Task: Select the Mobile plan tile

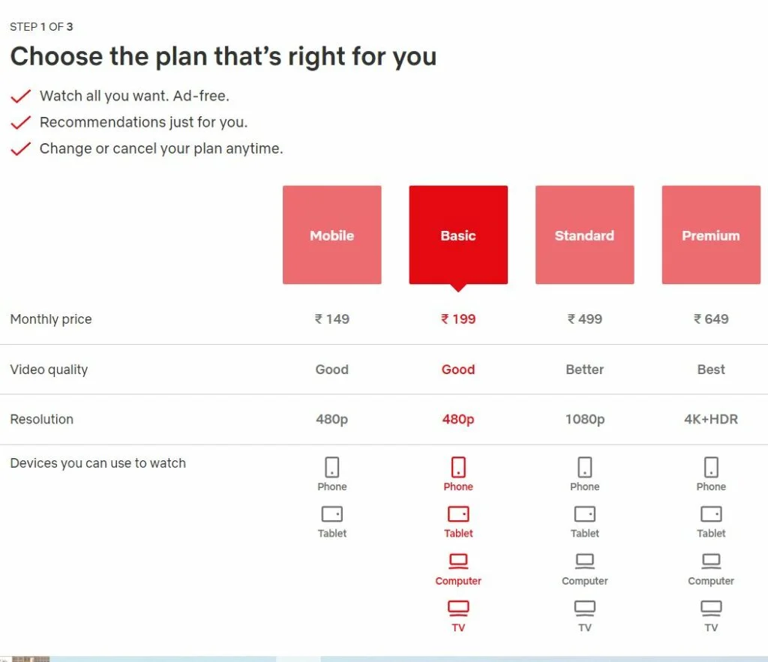Action: pos(331,235)
